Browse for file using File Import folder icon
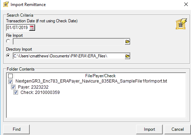 coord(127,41)
